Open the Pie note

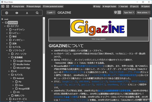tap(20, 82)
